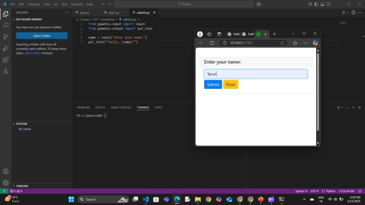Open the Extensions view

(5, 60)
